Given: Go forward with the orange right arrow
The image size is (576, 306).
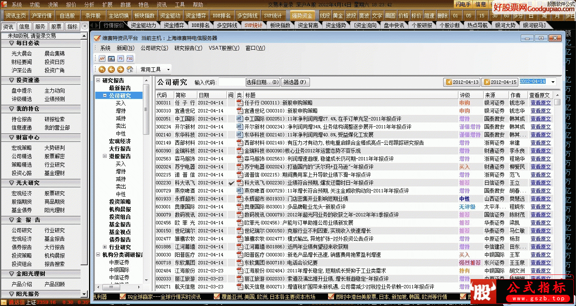Looking at the screenshot, I should pyautogui.click(x=121, y=69).
